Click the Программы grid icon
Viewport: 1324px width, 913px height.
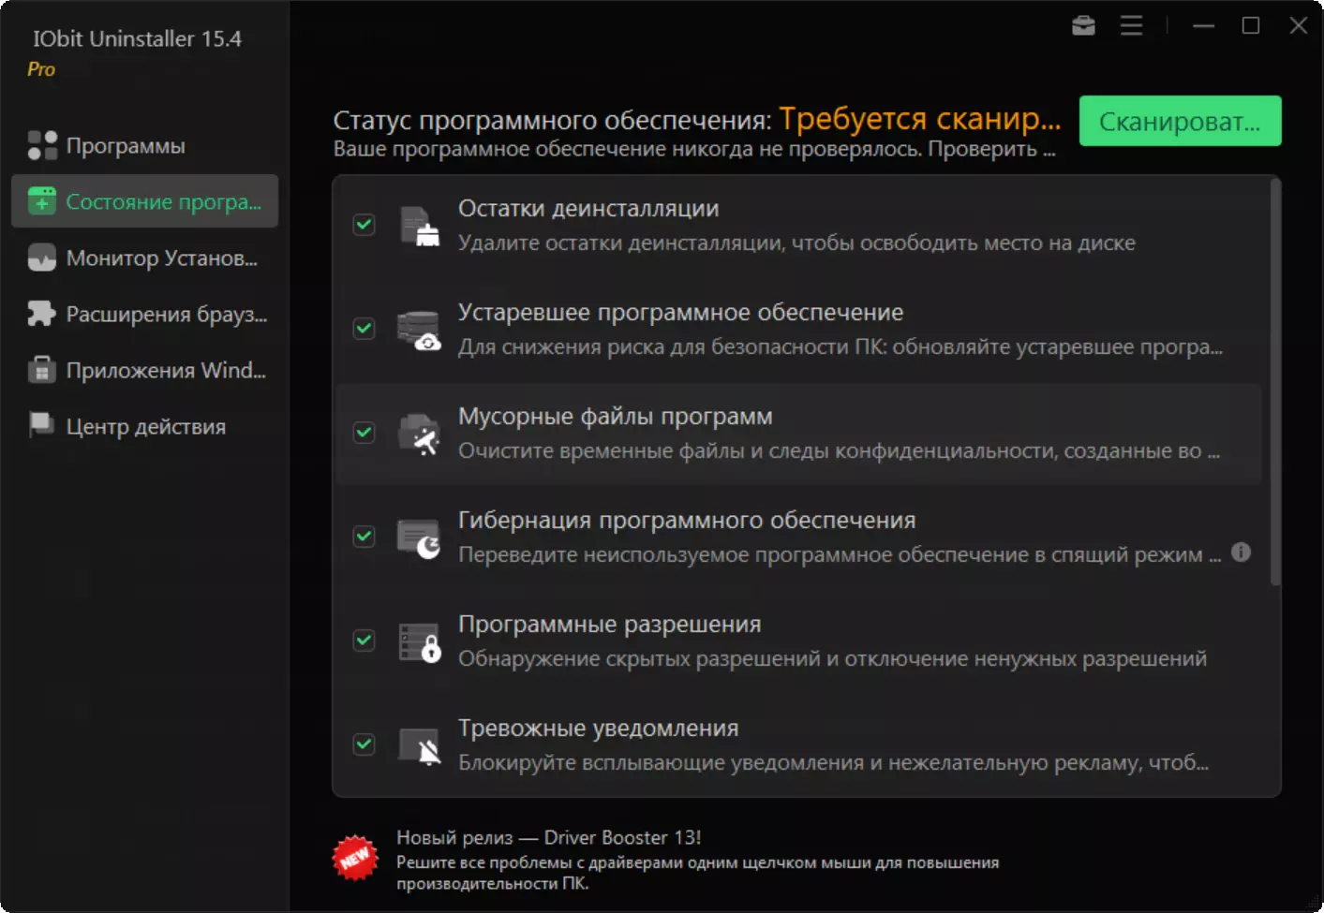(x=42, y=145)
